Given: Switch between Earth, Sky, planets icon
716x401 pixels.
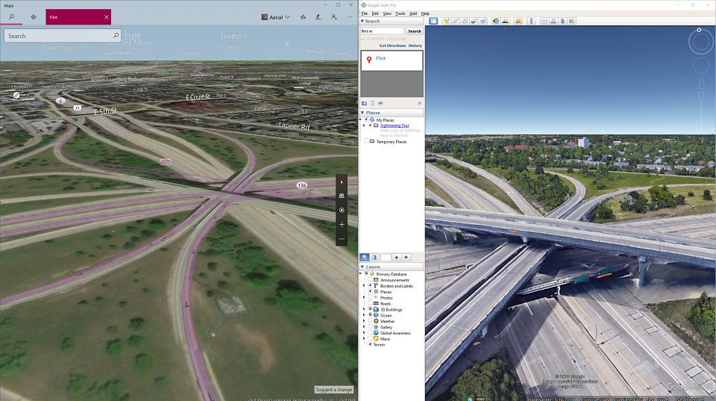Looking at the screenshot, I should click(518, 21).
